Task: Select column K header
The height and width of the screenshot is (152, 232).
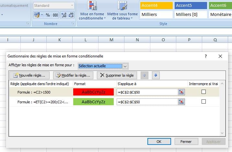Action: 60,40
